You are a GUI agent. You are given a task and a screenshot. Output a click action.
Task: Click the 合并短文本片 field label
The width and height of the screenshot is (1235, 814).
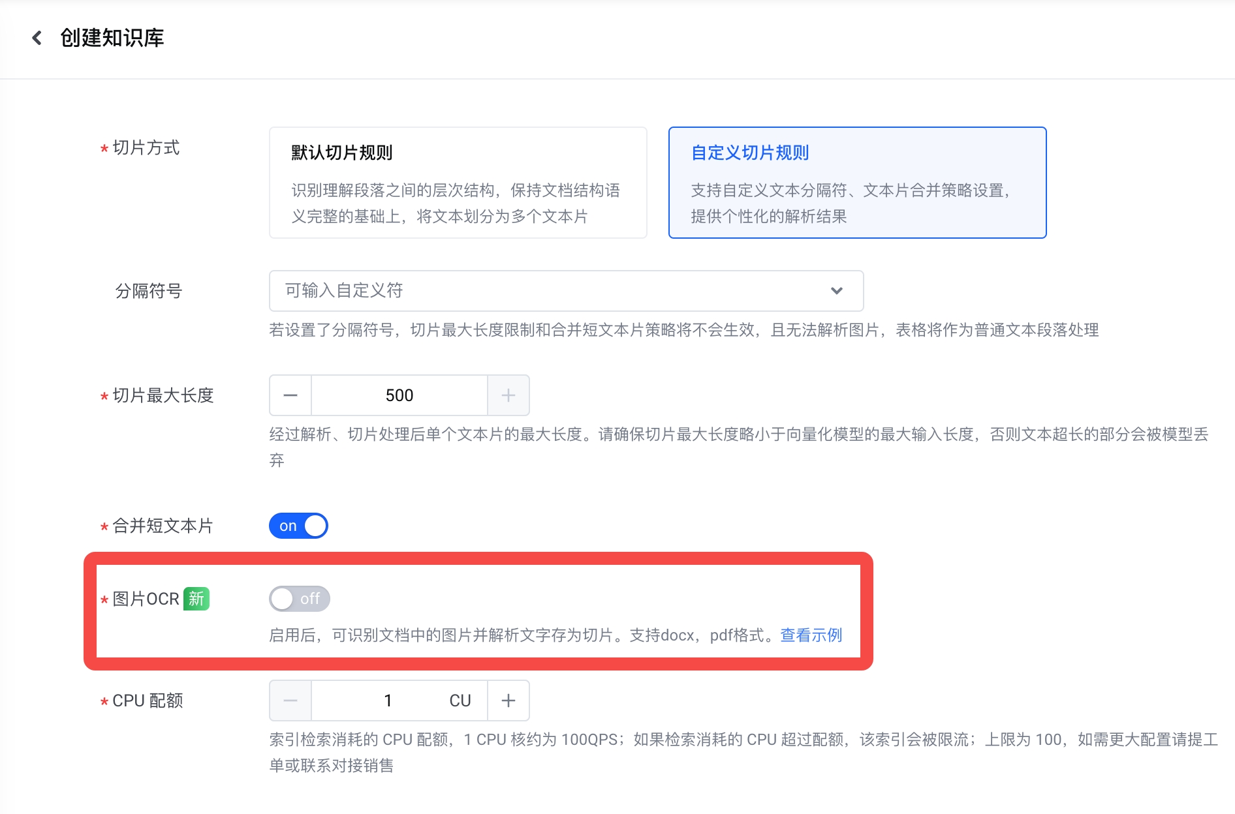(x=163, y=526)
